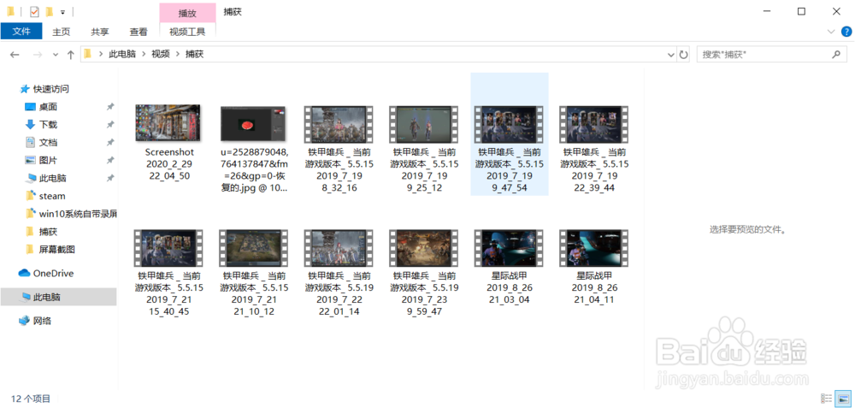Viewport: 855px width, 408px height.
Task: Click the folder icon in title bar
Action: pos(11,11)
